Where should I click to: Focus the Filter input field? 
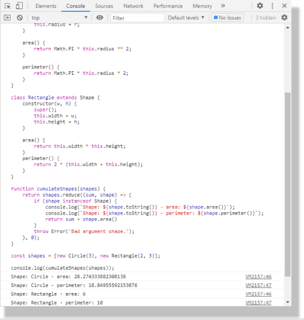click(138, 18)
